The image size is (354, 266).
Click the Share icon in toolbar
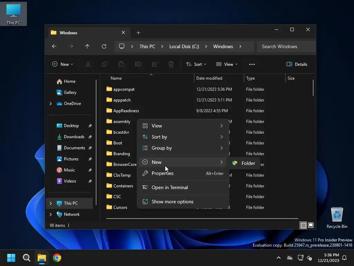[155, 64]
